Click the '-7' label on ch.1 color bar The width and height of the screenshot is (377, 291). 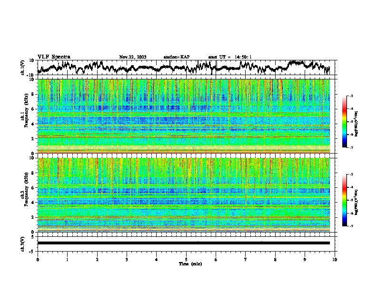click(351, 147)
